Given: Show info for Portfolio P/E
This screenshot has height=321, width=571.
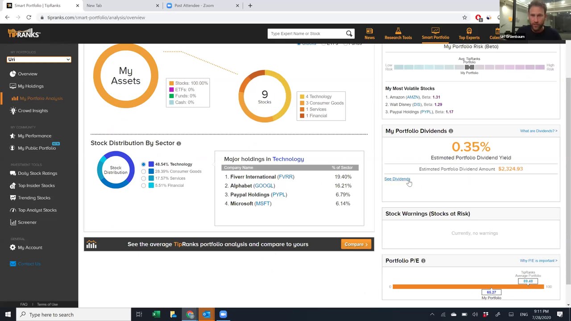Looking at the screenshot, I should tap(423, 261).
